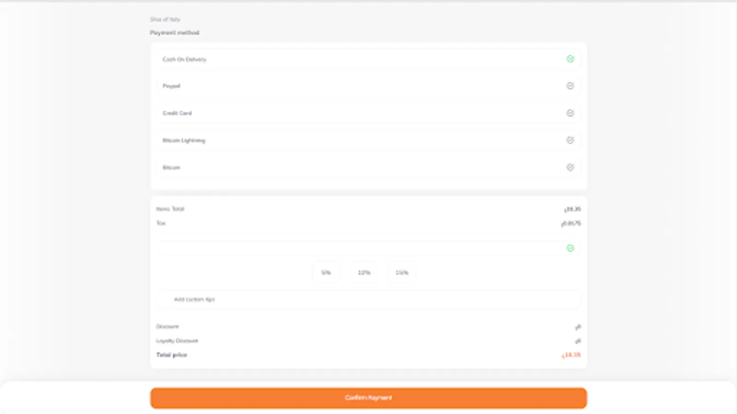Choose Bitcoin Lightning payment option
The width and height of the screenshot is (737, 414).
[322, 140]
